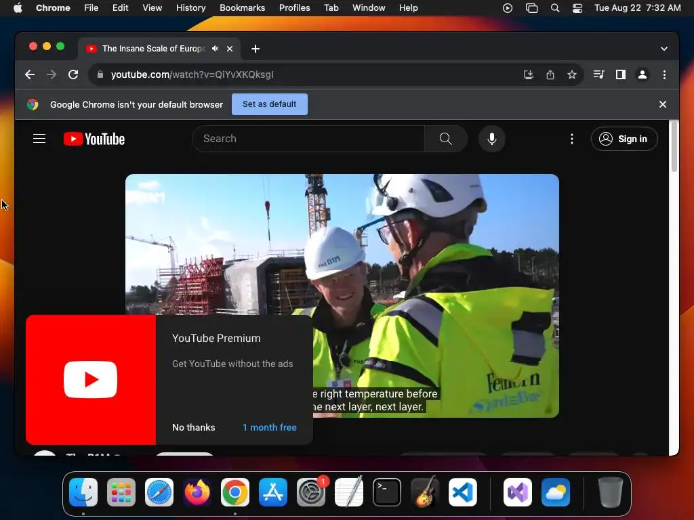This screenshot has height=520, width=694.
Task: Open Control Center in menu bar
Action: click(x=577, y=8)
